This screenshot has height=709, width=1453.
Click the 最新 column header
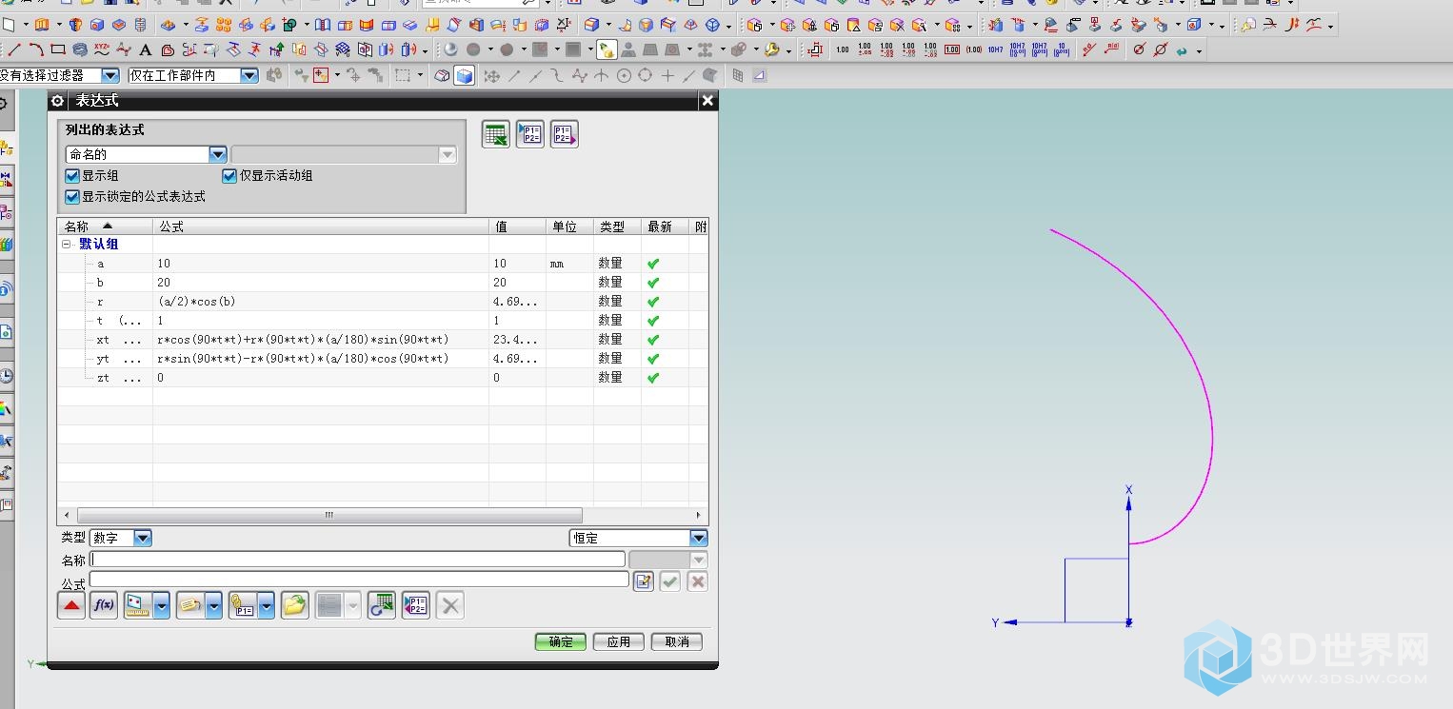(665, 226)
